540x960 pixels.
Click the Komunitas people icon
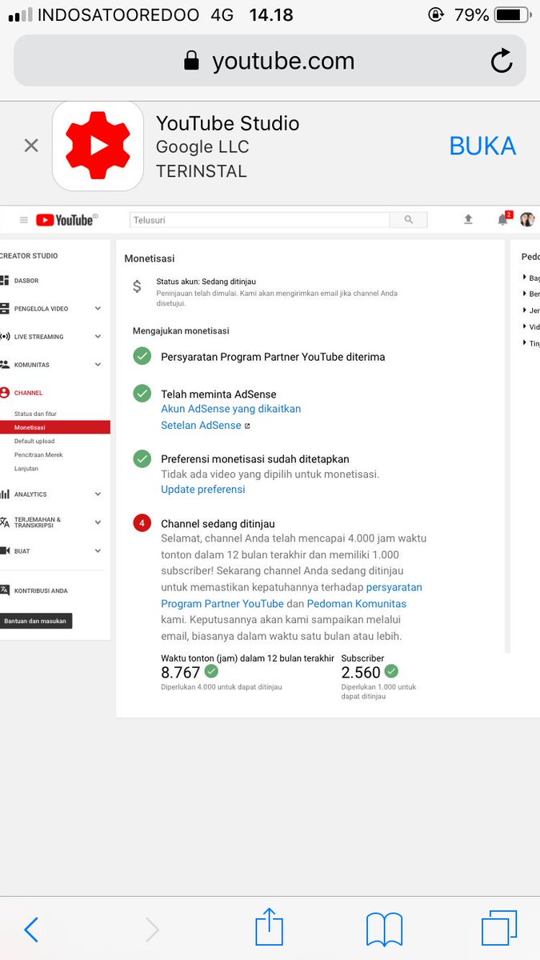(x=5, y=365)
